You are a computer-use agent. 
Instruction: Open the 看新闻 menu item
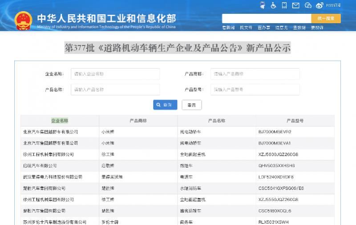tap(228, 28)
